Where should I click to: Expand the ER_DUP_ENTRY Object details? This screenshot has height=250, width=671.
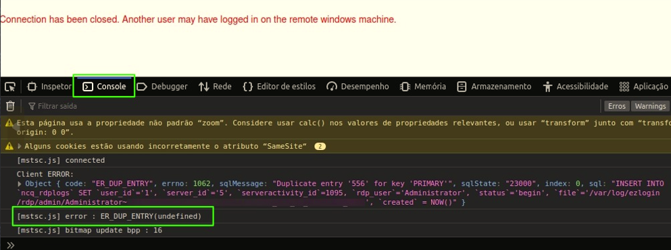(x=19, y=184)
